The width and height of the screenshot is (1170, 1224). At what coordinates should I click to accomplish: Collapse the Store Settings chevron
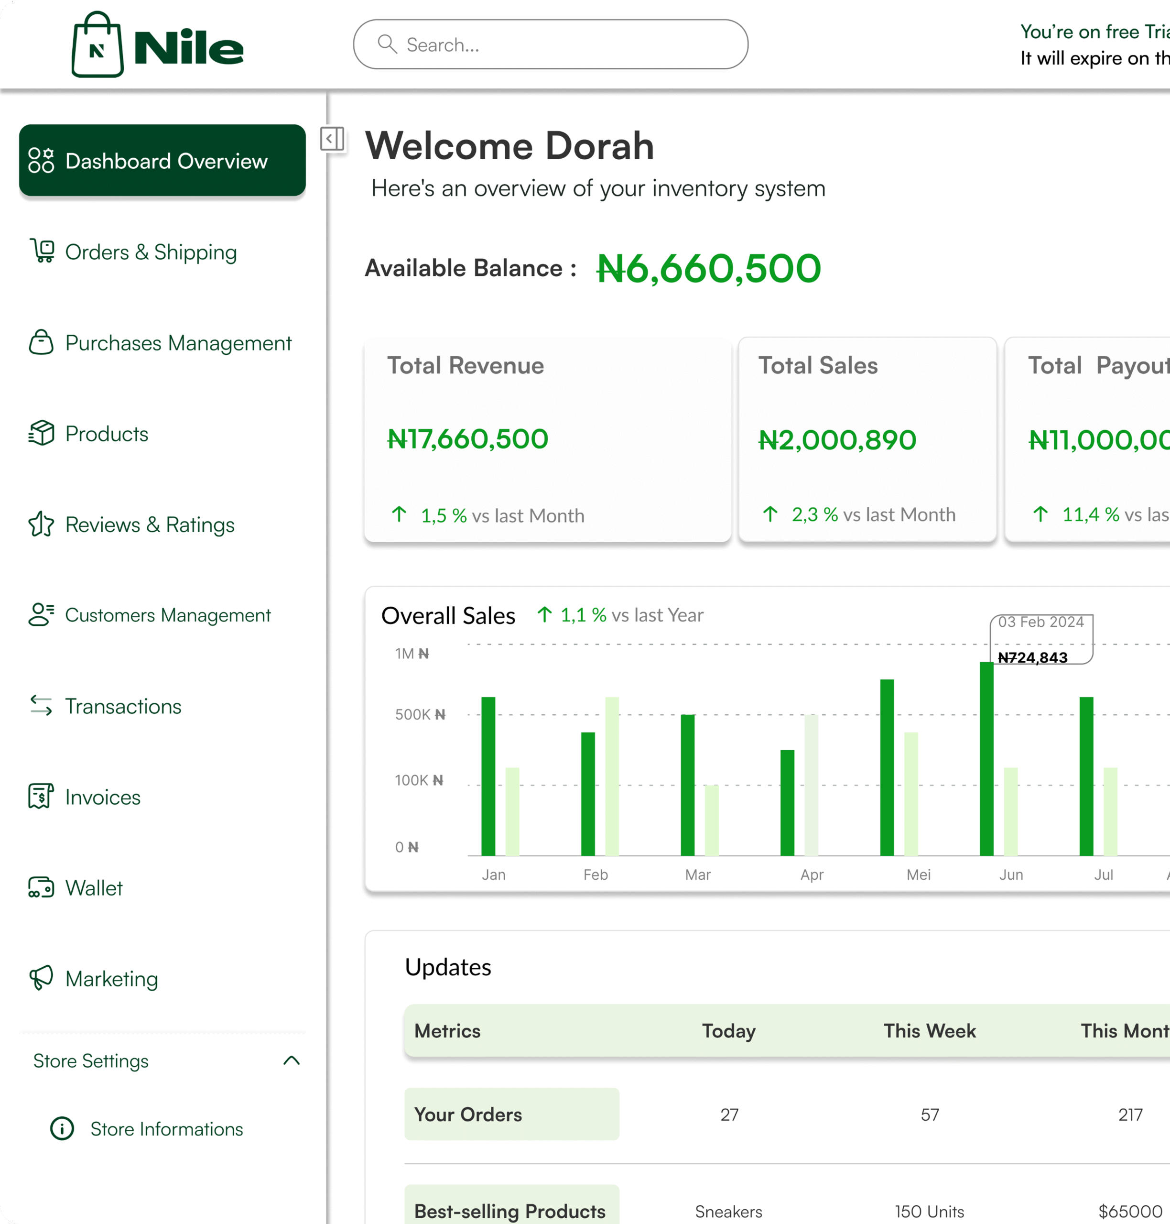tap(291, 1060)
